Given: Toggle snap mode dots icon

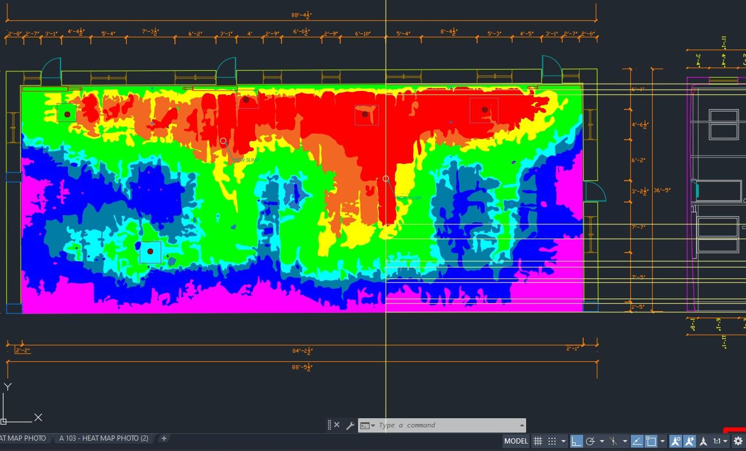Looking at the screenshot, I should tap(552, 441).
